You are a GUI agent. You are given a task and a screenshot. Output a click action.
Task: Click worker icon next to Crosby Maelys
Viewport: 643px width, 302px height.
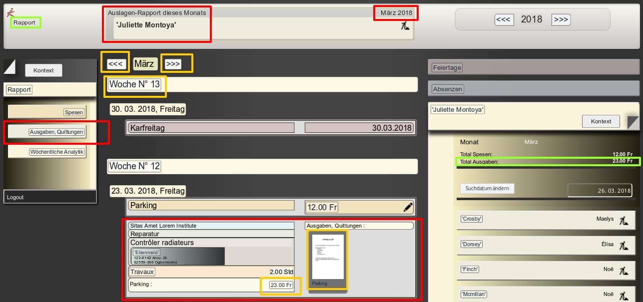click(623, 219)
